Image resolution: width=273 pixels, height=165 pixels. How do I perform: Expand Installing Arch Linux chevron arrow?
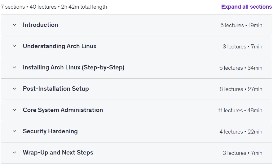click(15, 67)
